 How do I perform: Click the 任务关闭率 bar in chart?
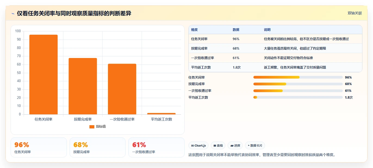pos(43,75)
